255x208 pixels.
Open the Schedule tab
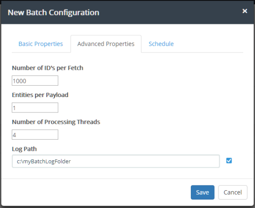pos(161,44)
